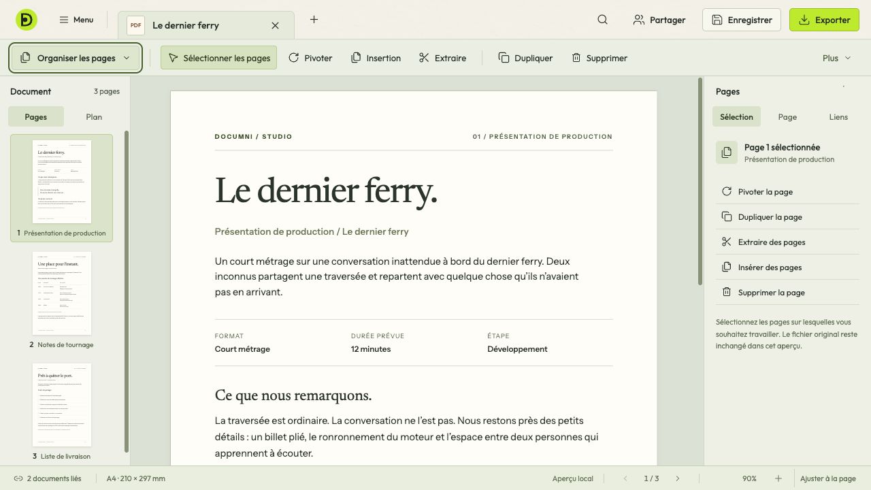Open the Sélection tab in the Pages panel
The height and width of the screenshot is (490, 871).
click(737, 116)
